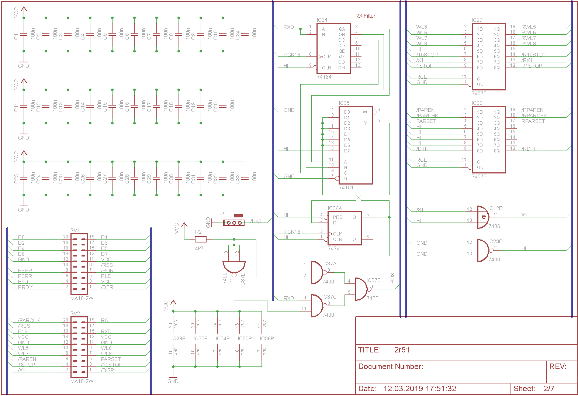The width and height of the screenshot is (578, 396).
Task: Click the SV2 MA10-2W connector
Action: click(x=79, y=345)
